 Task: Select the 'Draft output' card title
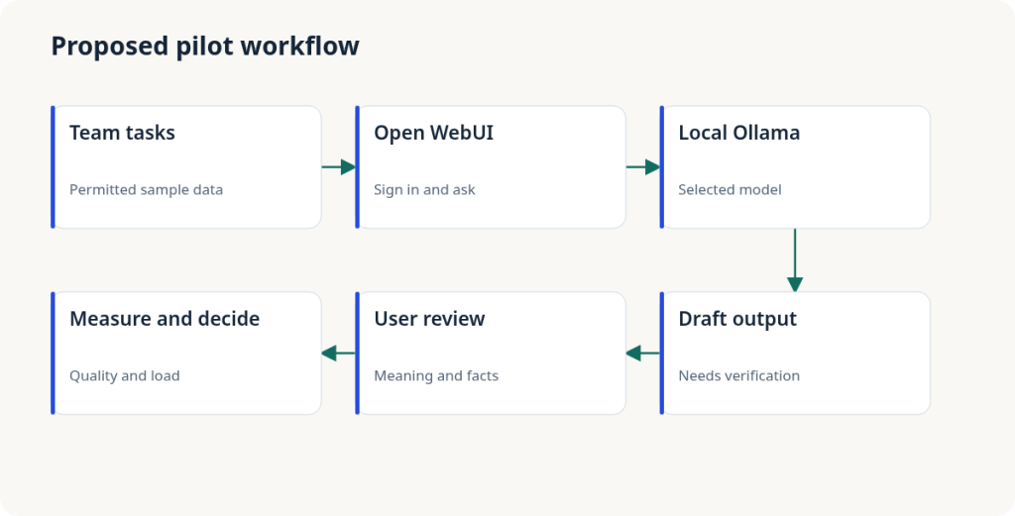click(x=737, y=319)
